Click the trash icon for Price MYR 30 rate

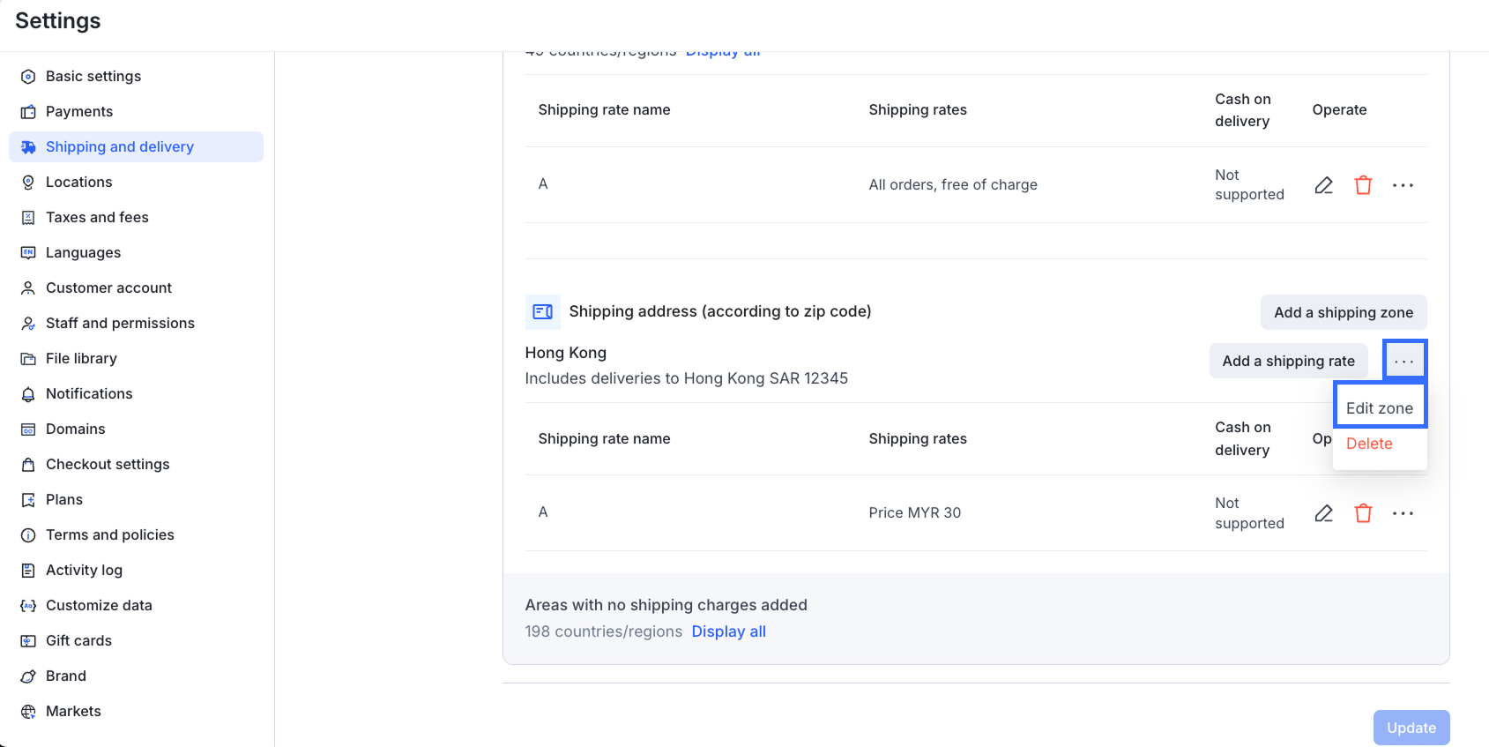[1363, 513]
